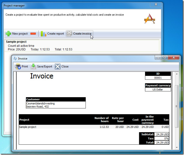The height and width of the screenshot is (155, 184).
Task: Click the Project column header
Action: pos(24,120)
